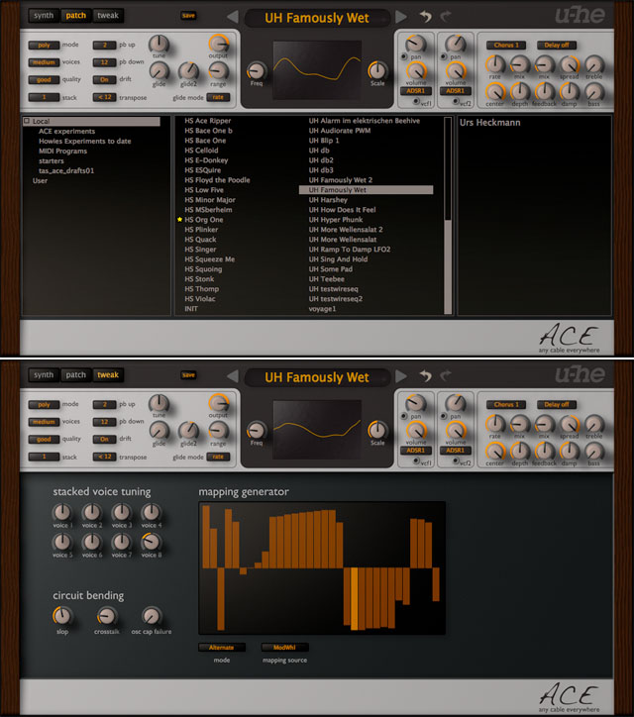
Task: Adjust the voice 8 tuning knob
Action: [x=151, y=542]
